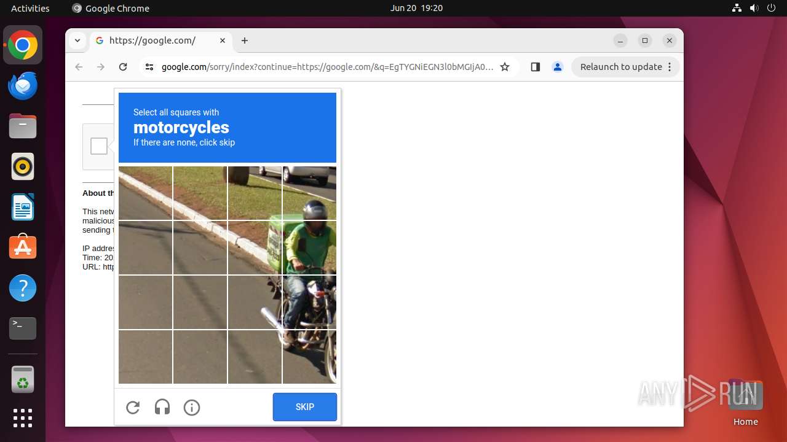Open Home folder on desktop

click(x=745, y=402)
